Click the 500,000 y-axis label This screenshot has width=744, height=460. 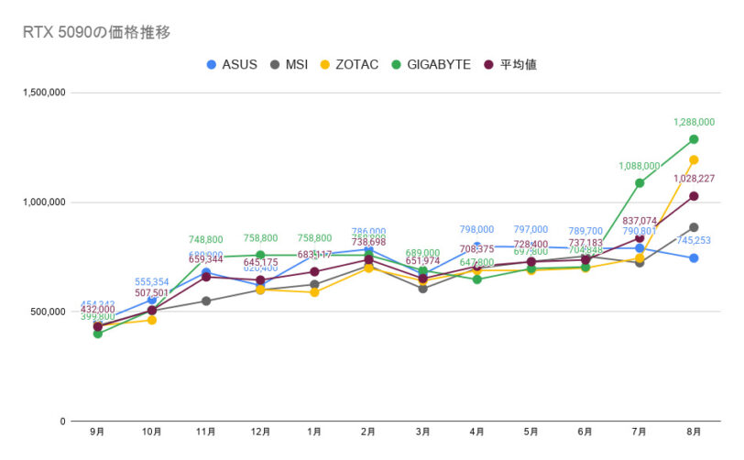coord(49,312)
